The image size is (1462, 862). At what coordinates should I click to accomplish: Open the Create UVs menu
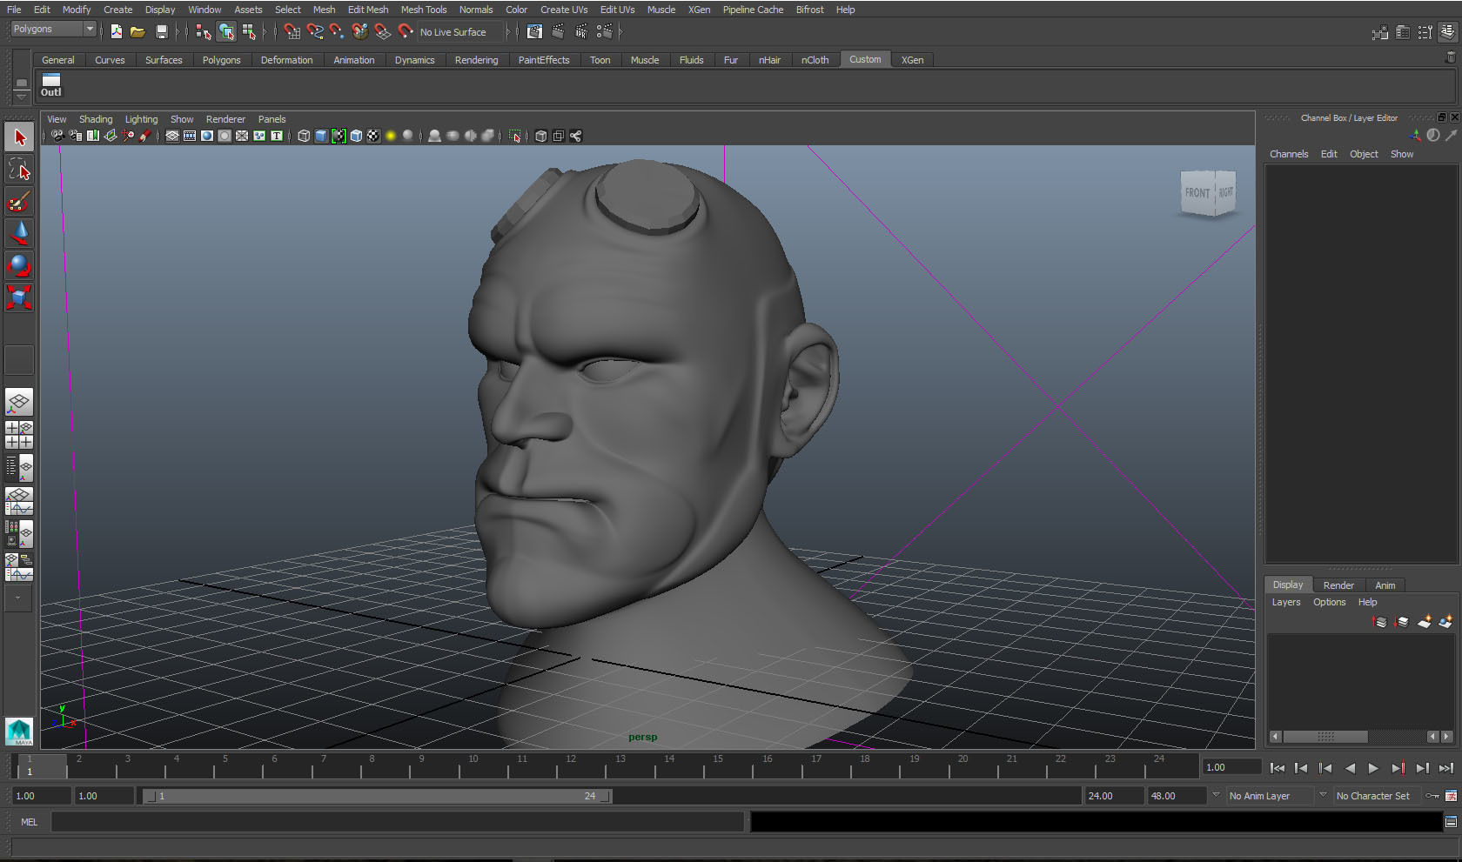(x=564, y=10)
